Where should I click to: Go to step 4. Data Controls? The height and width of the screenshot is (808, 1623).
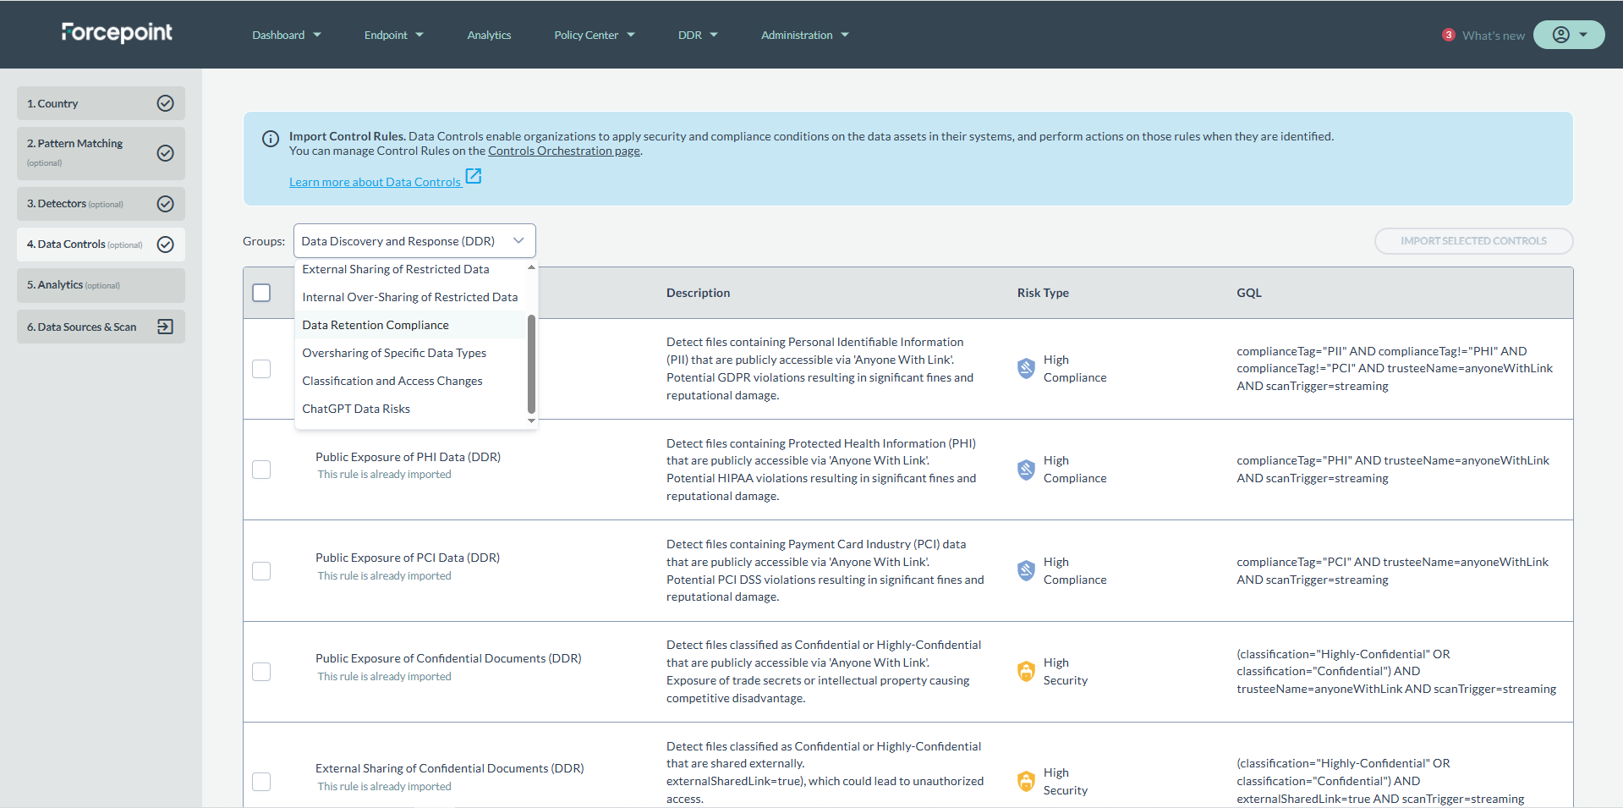tap(101, 245)
